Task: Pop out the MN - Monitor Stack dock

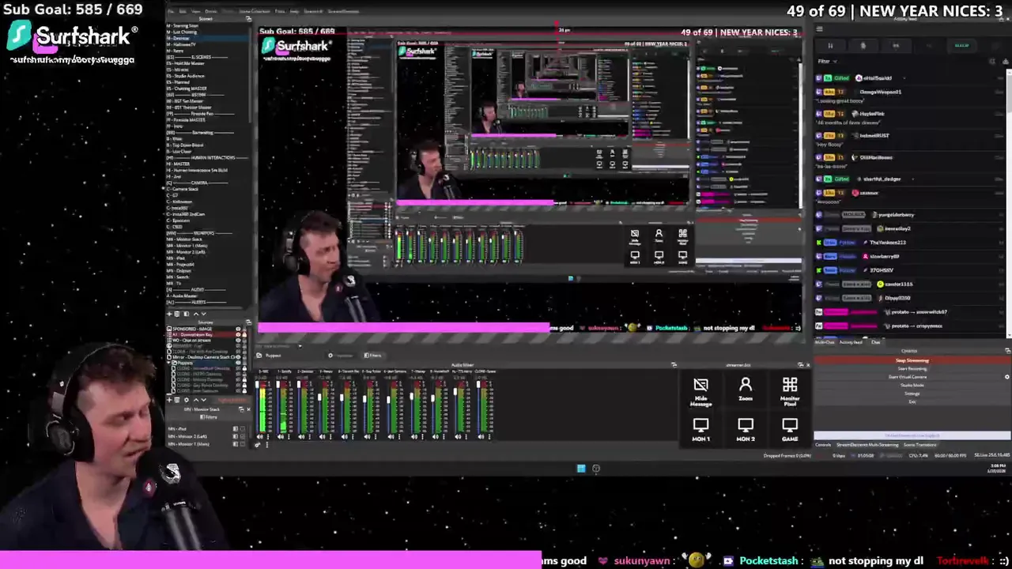Action: pos(241,409)
